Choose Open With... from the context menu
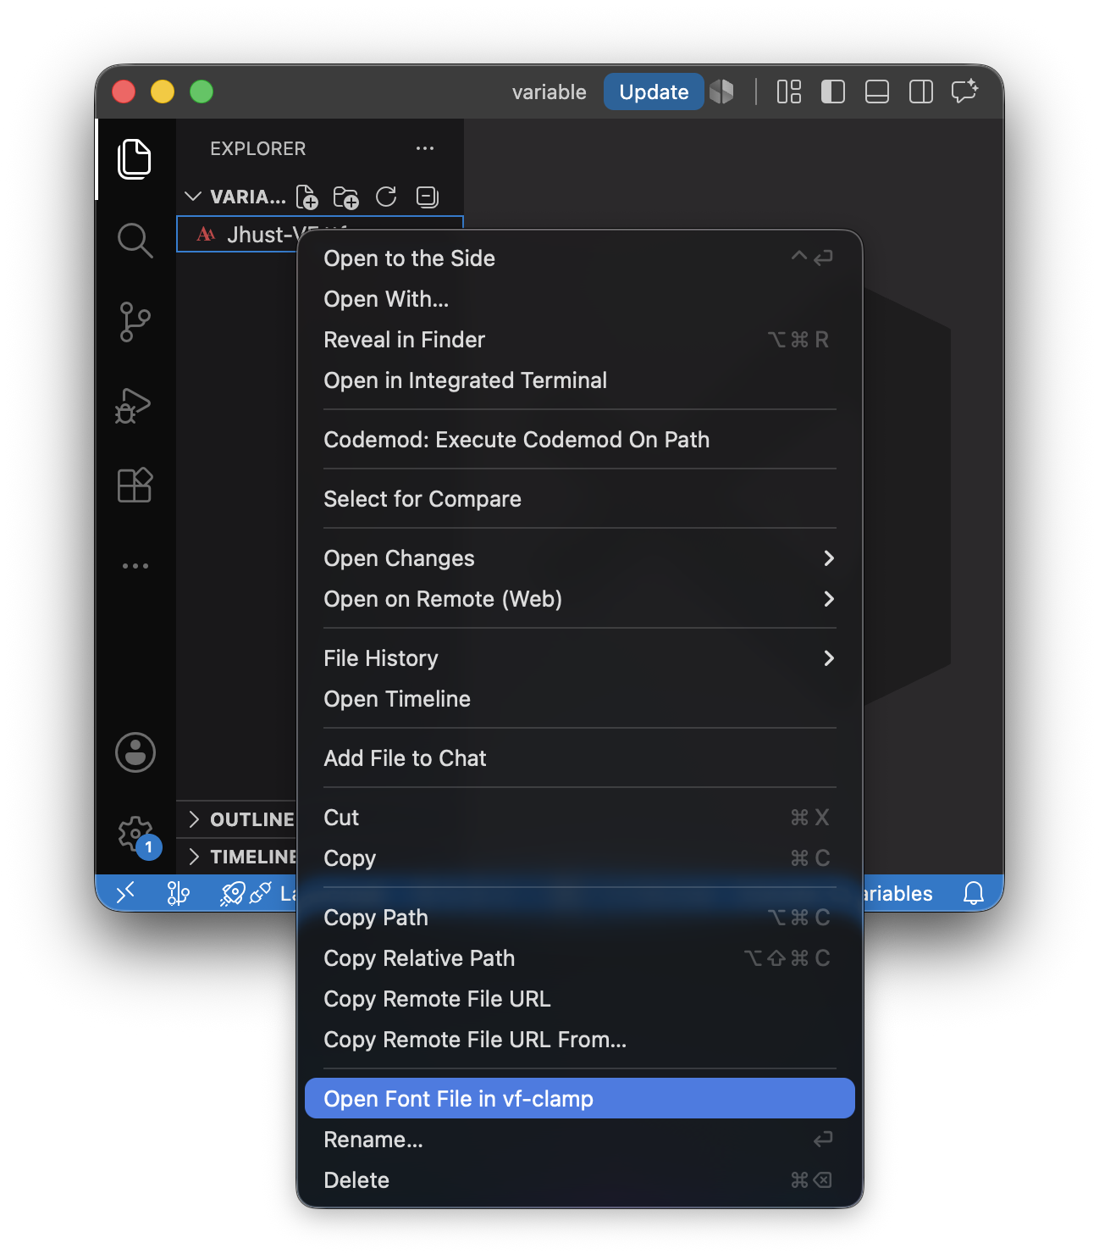Viewport: 1099px width, 1254px height. [580, 298]
